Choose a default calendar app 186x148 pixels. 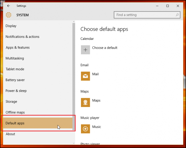[105, 48]
